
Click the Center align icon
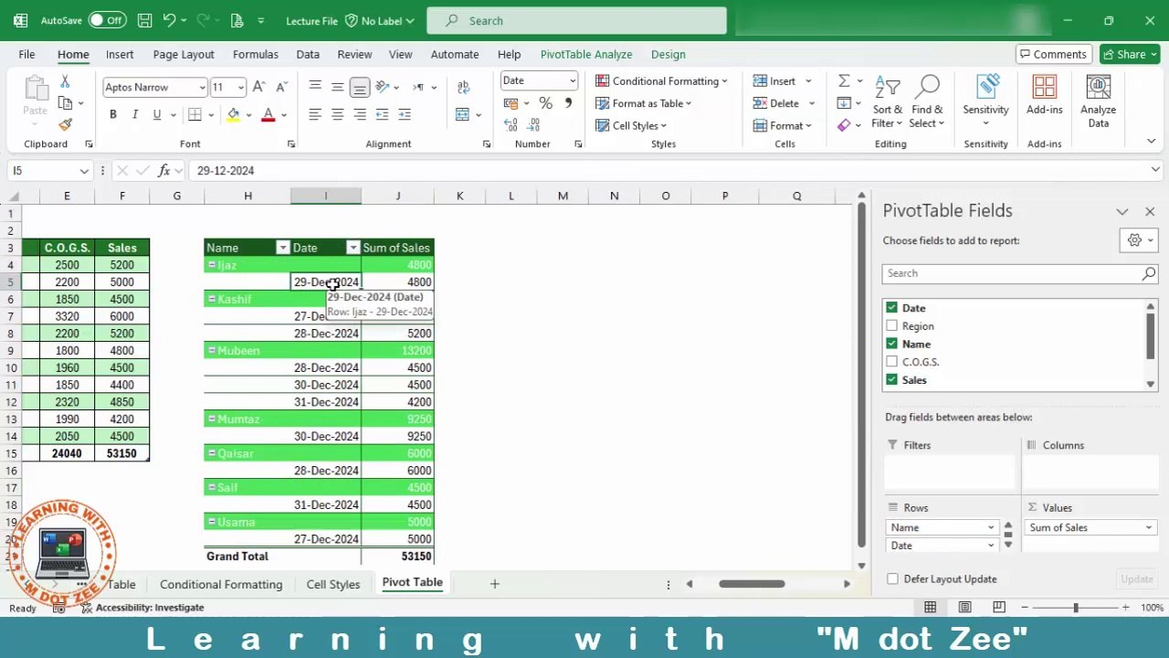(x=337, y=114)
